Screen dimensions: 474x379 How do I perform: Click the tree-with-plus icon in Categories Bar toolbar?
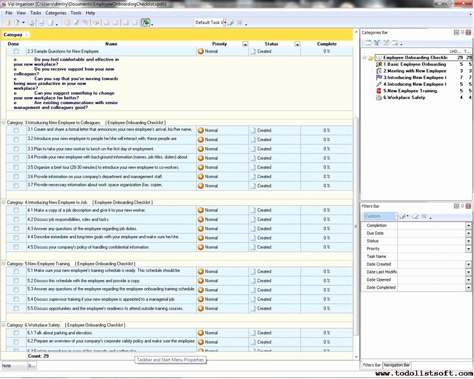point(377,43)
